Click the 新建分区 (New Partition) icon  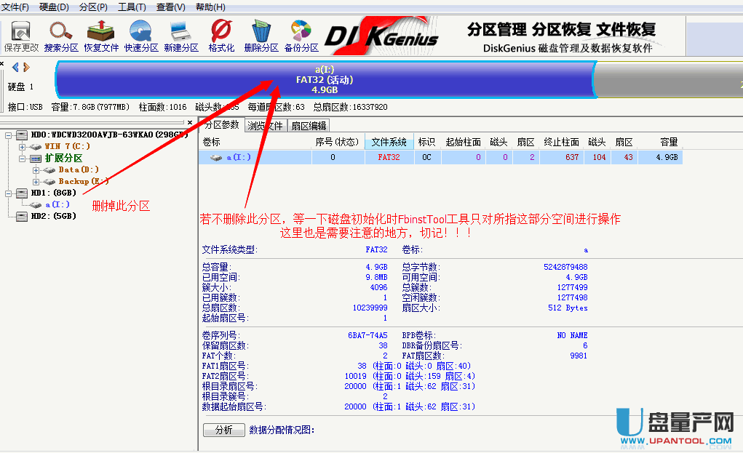[x=181, y=32]
